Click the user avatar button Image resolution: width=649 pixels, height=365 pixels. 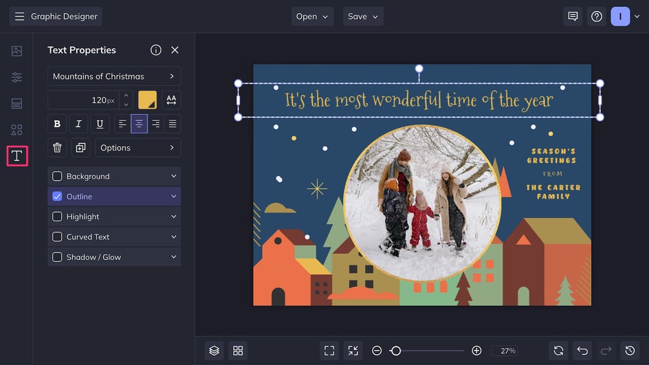tap(620, 16)
